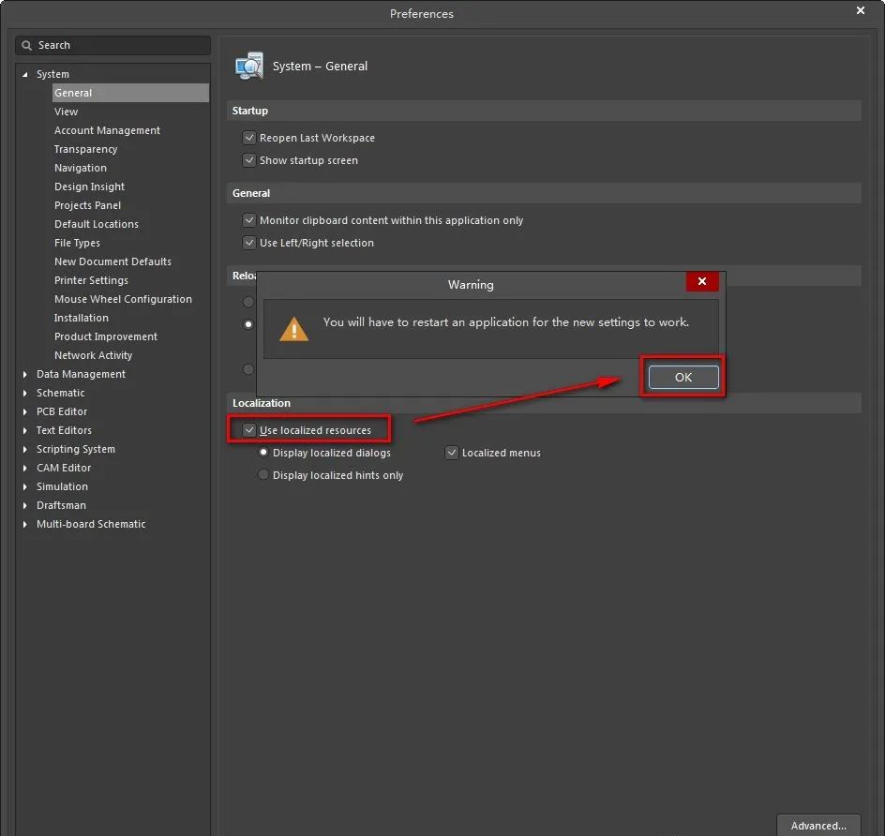Expand the Schematic preferences section

click(x=25, y=393)
